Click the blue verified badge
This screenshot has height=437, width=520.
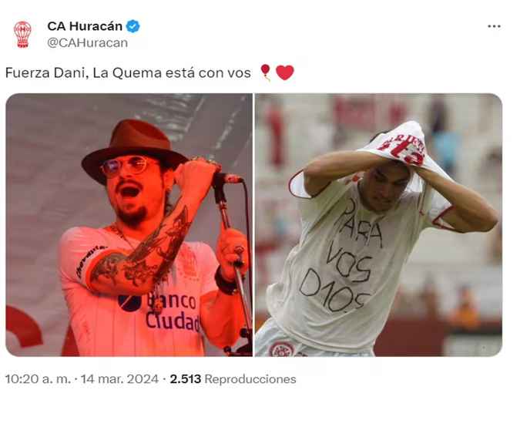tap(133, 26)
